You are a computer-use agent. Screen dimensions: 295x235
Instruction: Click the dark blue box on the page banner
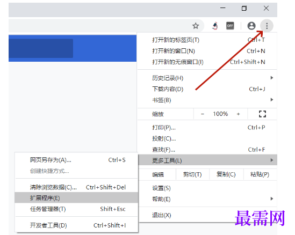pos(41,48)
